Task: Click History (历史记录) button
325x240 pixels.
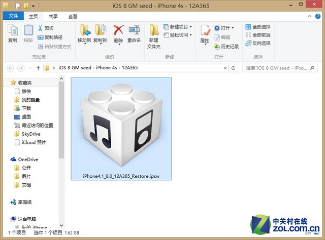Action: click(226, 47)
